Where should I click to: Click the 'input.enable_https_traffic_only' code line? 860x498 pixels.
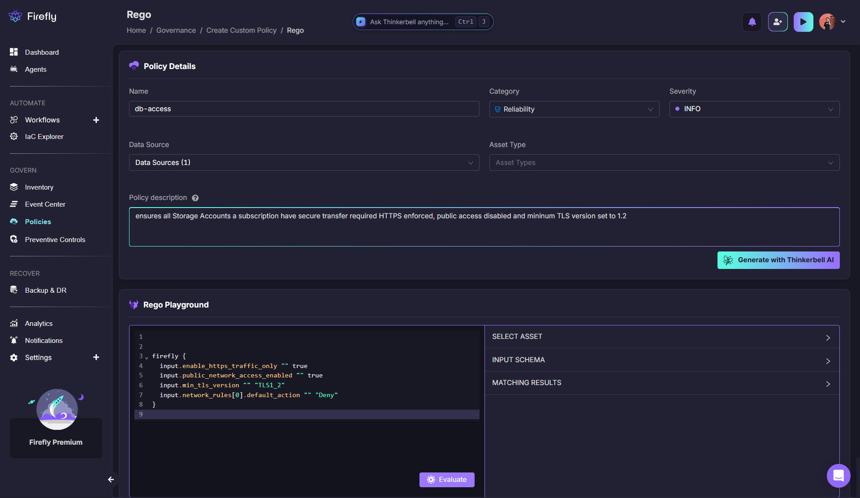point(233,366)
